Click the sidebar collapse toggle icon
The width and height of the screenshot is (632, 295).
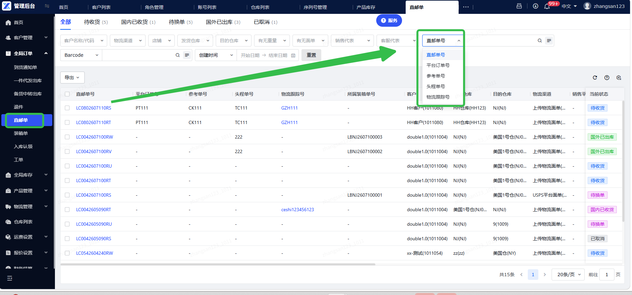[x=47, y=6]
